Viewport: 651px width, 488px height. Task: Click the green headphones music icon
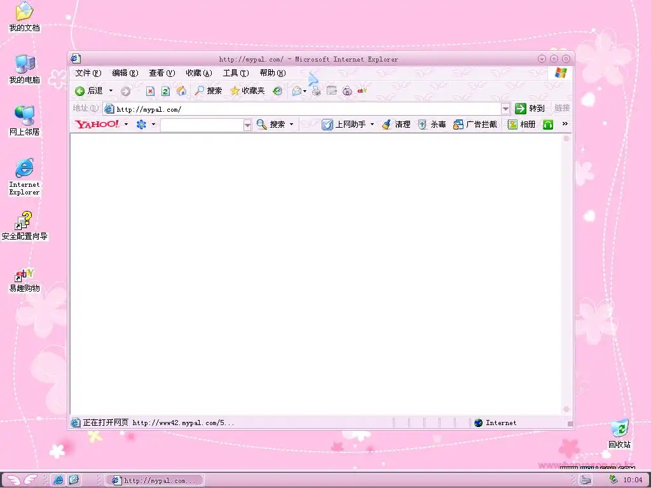pos(548,125)
